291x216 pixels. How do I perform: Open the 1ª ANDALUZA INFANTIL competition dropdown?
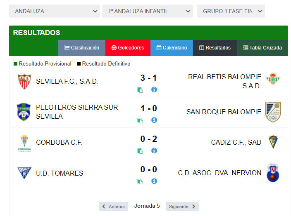coord(148,11)
